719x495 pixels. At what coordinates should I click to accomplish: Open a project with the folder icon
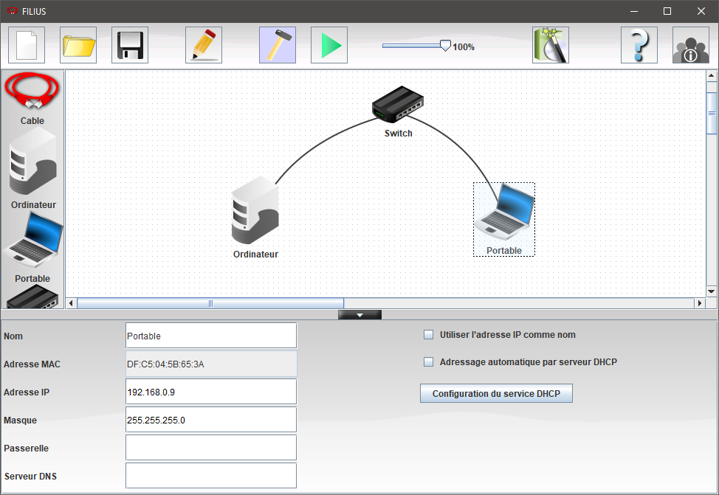78,45
